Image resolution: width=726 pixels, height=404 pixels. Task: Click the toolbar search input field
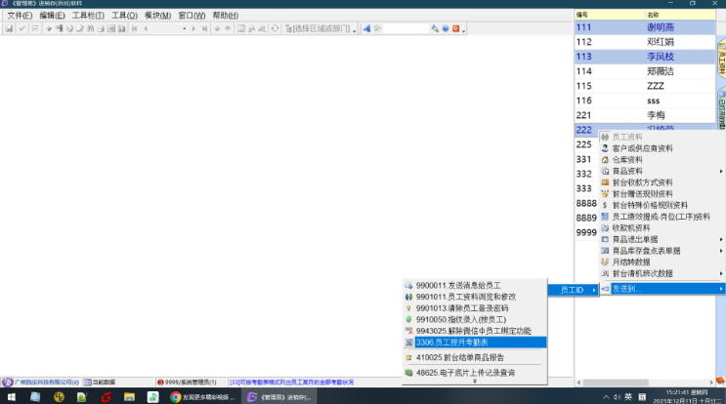point(401,29)
